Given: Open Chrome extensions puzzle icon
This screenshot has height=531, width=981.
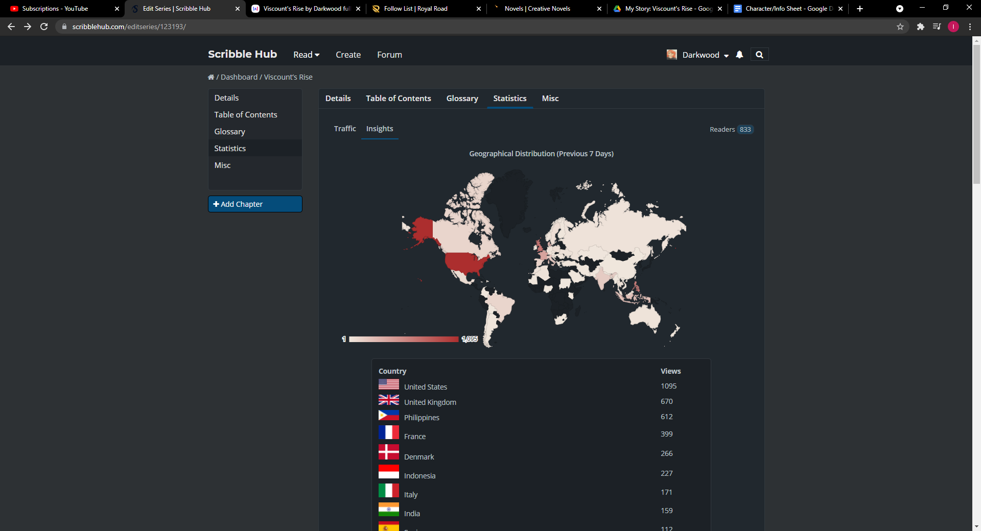Looking at the screenshot, I should [x=920, y=27].
